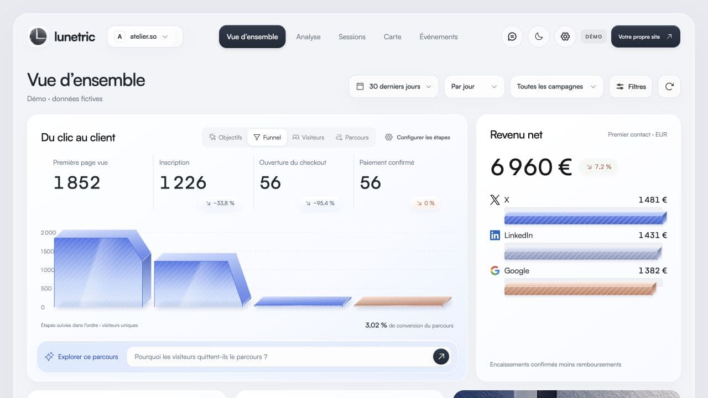
Task: Open the Par jour granularity dropdown
Action: tap(475, 87)
